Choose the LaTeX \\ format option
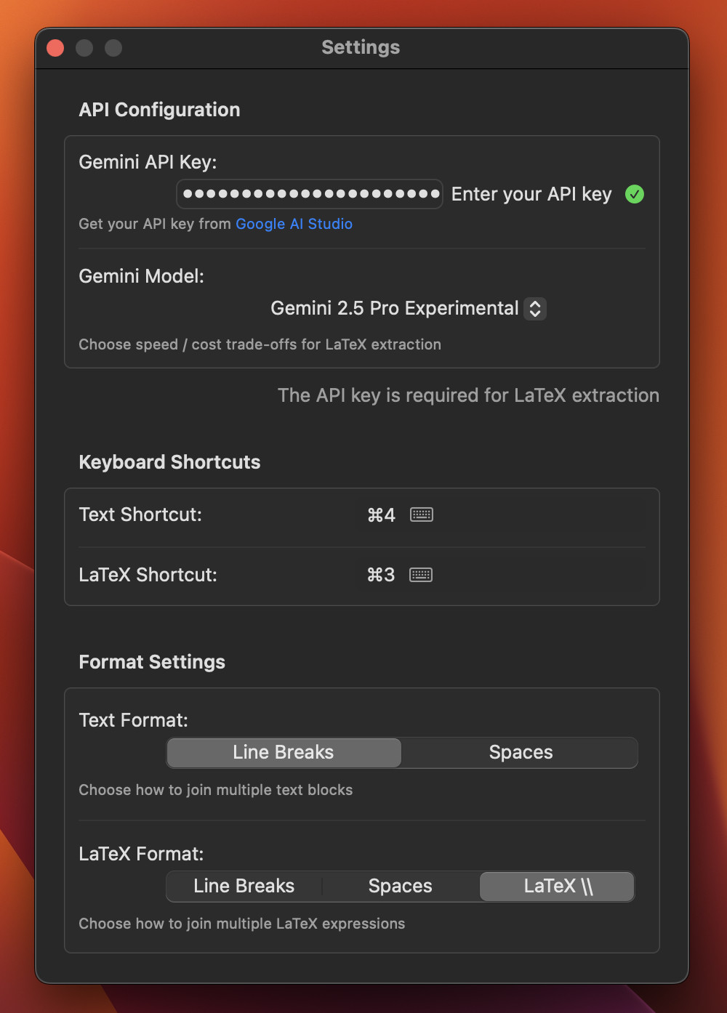This screenshot has height=1013, width=727. [x=558, y=886]
